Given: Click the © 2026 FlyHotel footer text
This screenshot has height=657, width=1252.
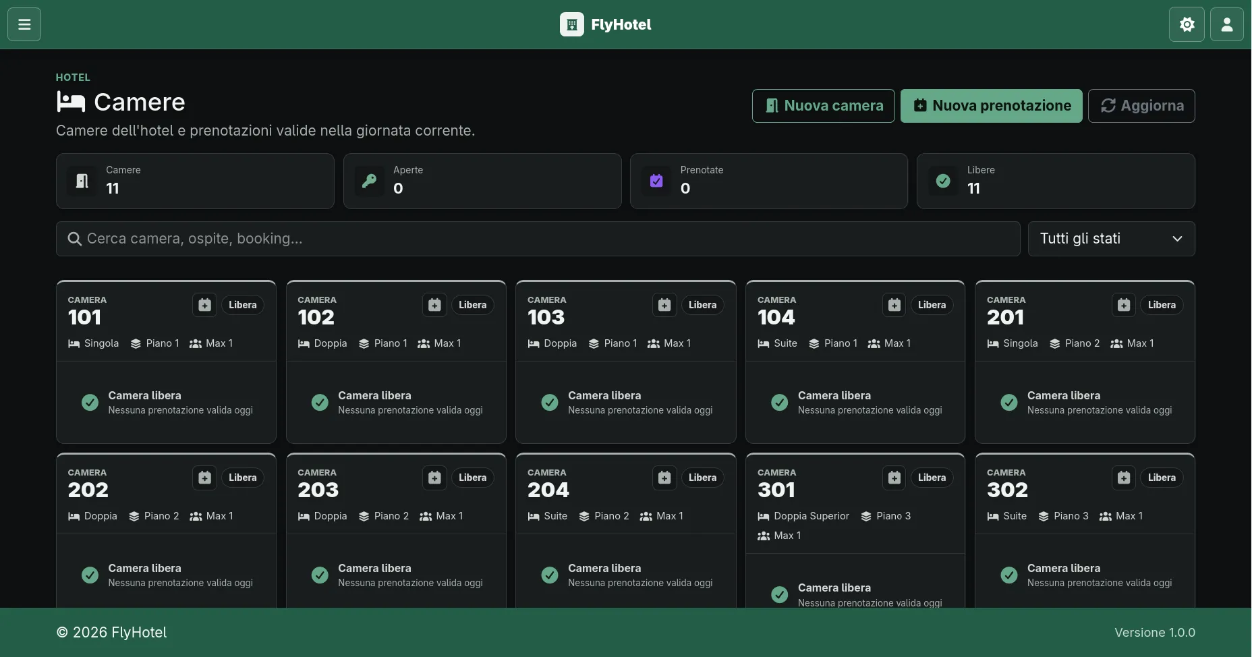Looking at the screenshot, I should 111,633.
